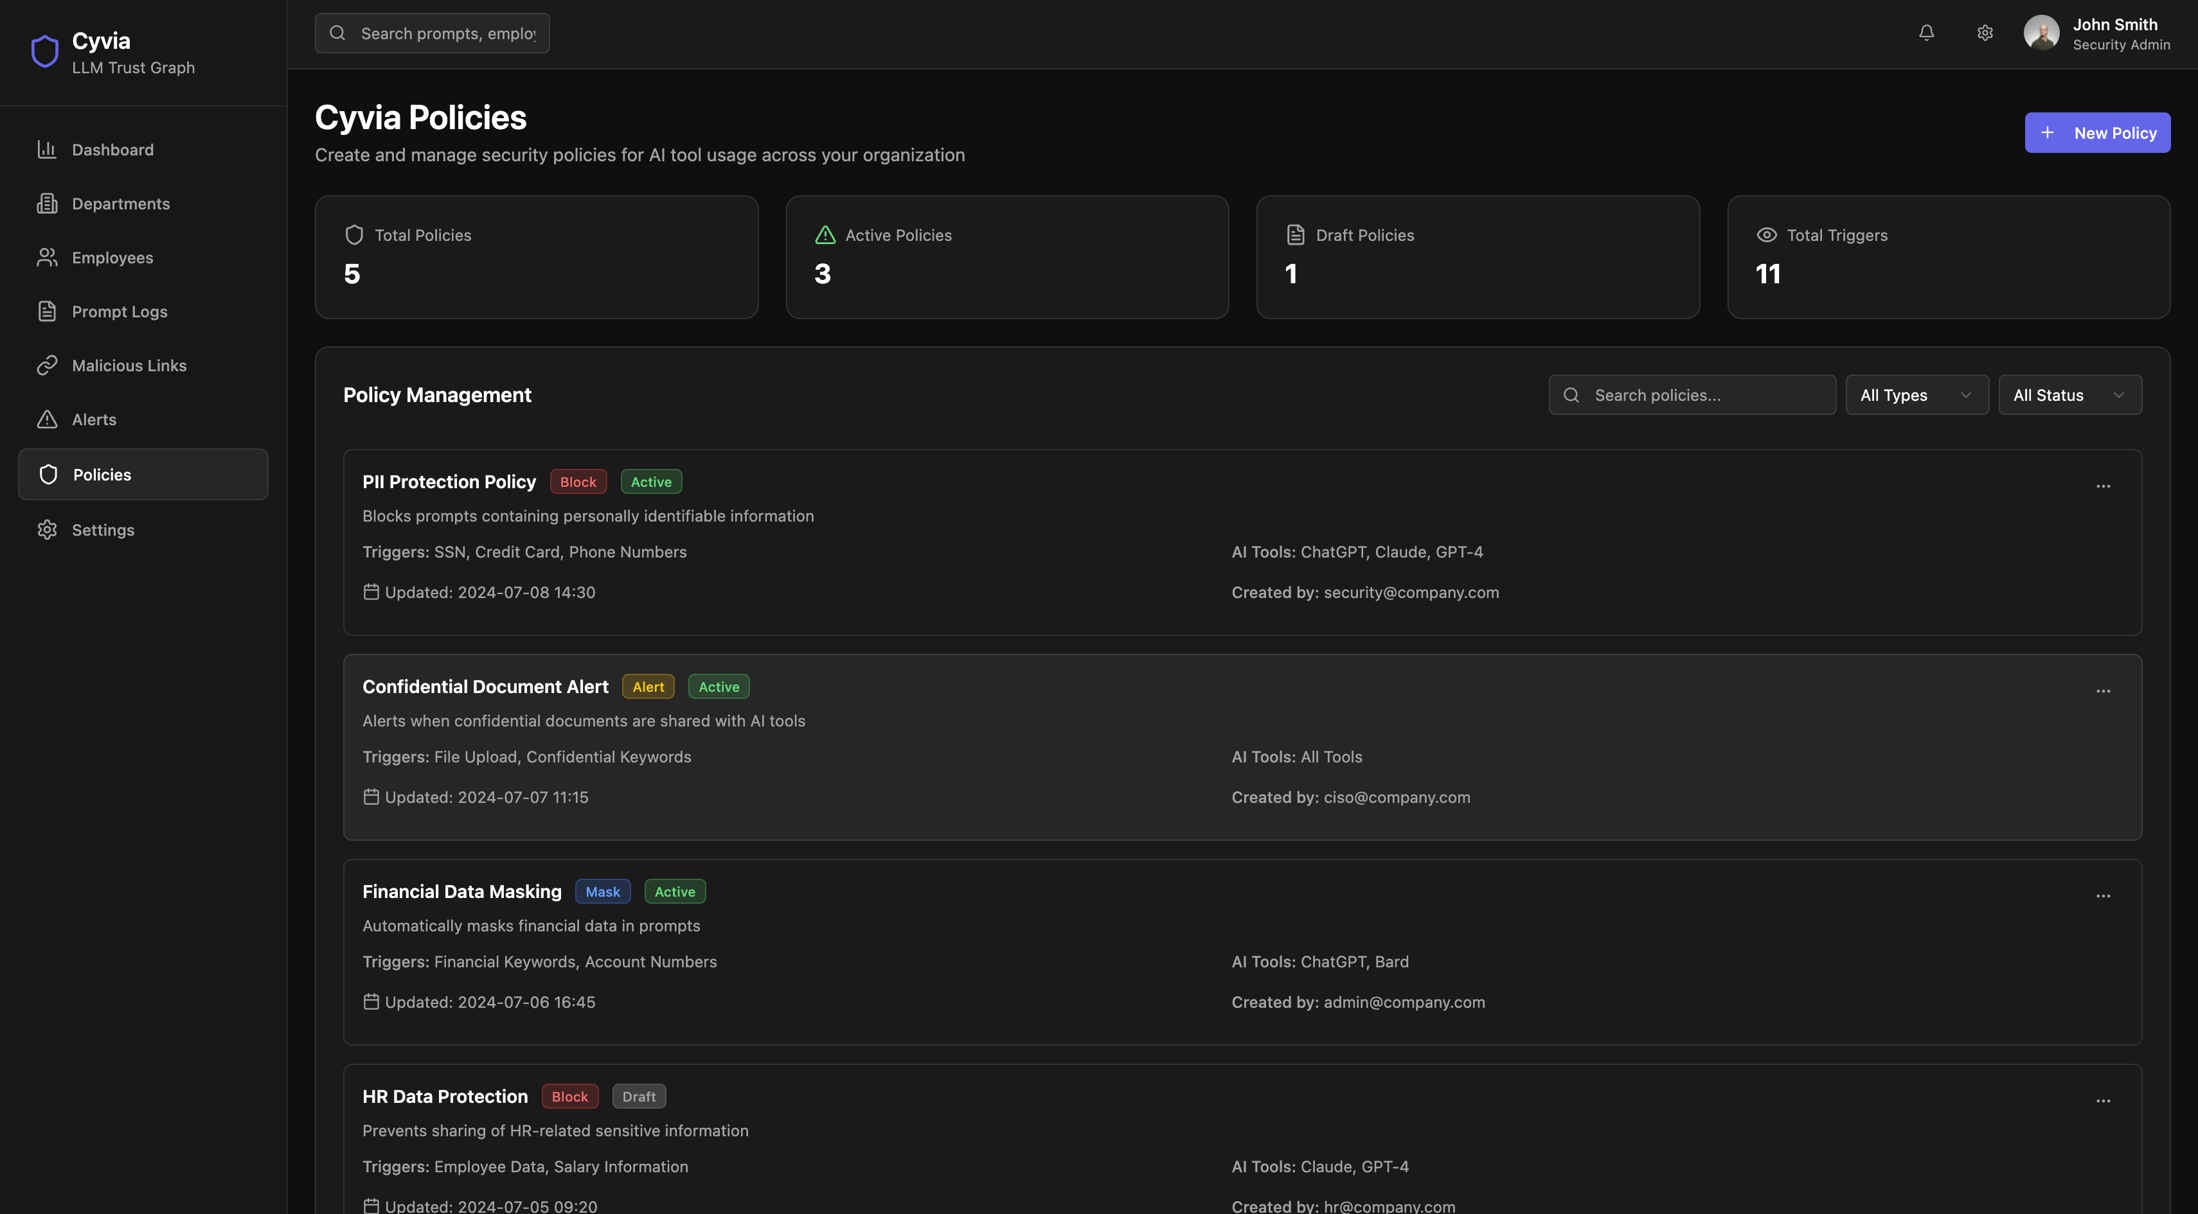Open more options for PII Protection Policy
Viewport: 2198px width, 1214px height.
tap(2102, 486)
